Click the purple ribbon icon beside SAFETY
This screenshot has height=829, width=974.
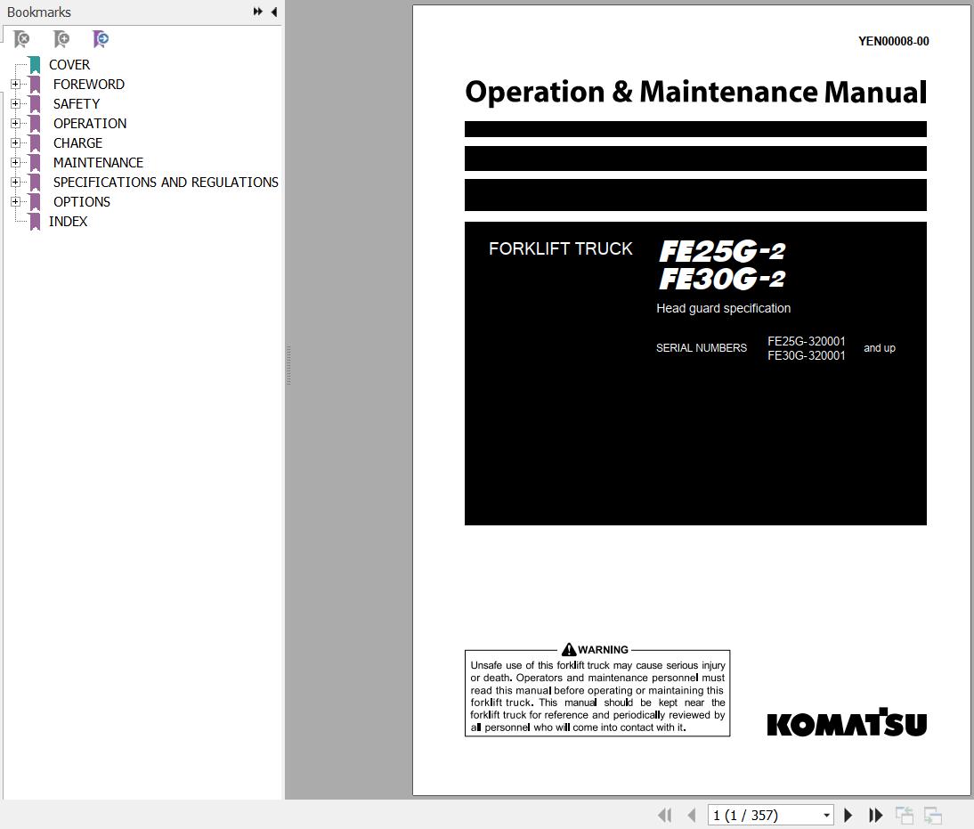pyautogui.click(x=35, y=104)
